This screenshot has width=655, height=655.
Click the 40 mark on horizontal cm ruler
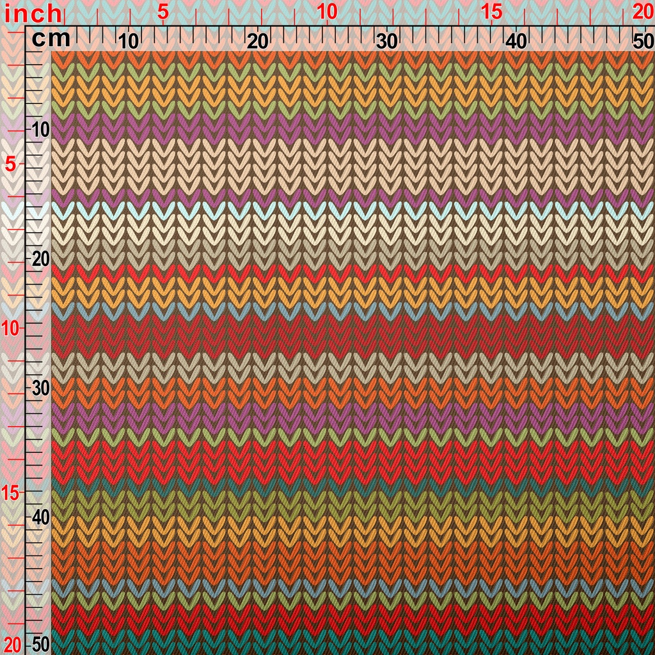pos(516,41)
